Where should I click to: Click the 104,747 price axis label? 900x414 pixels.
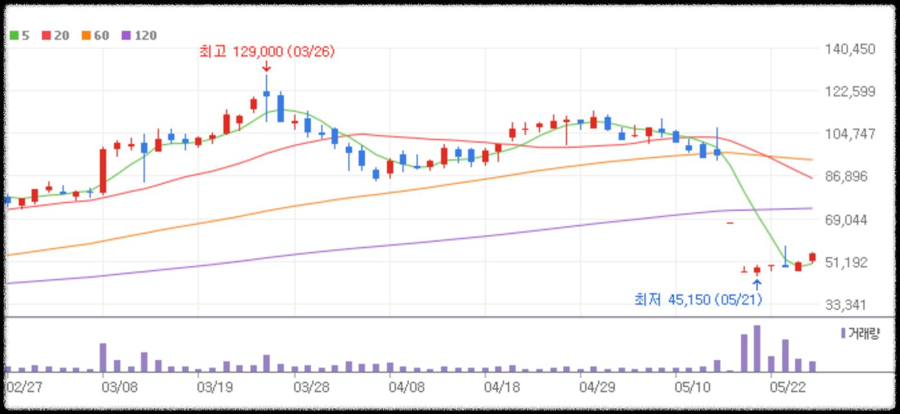(x=852, y=134)
